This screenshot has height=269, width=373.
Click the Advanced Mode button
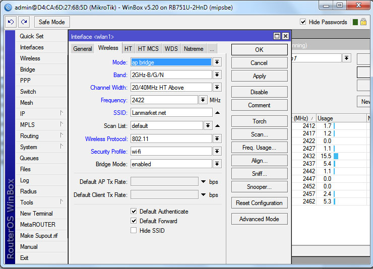pyautogui.click(x=259, y=219)
